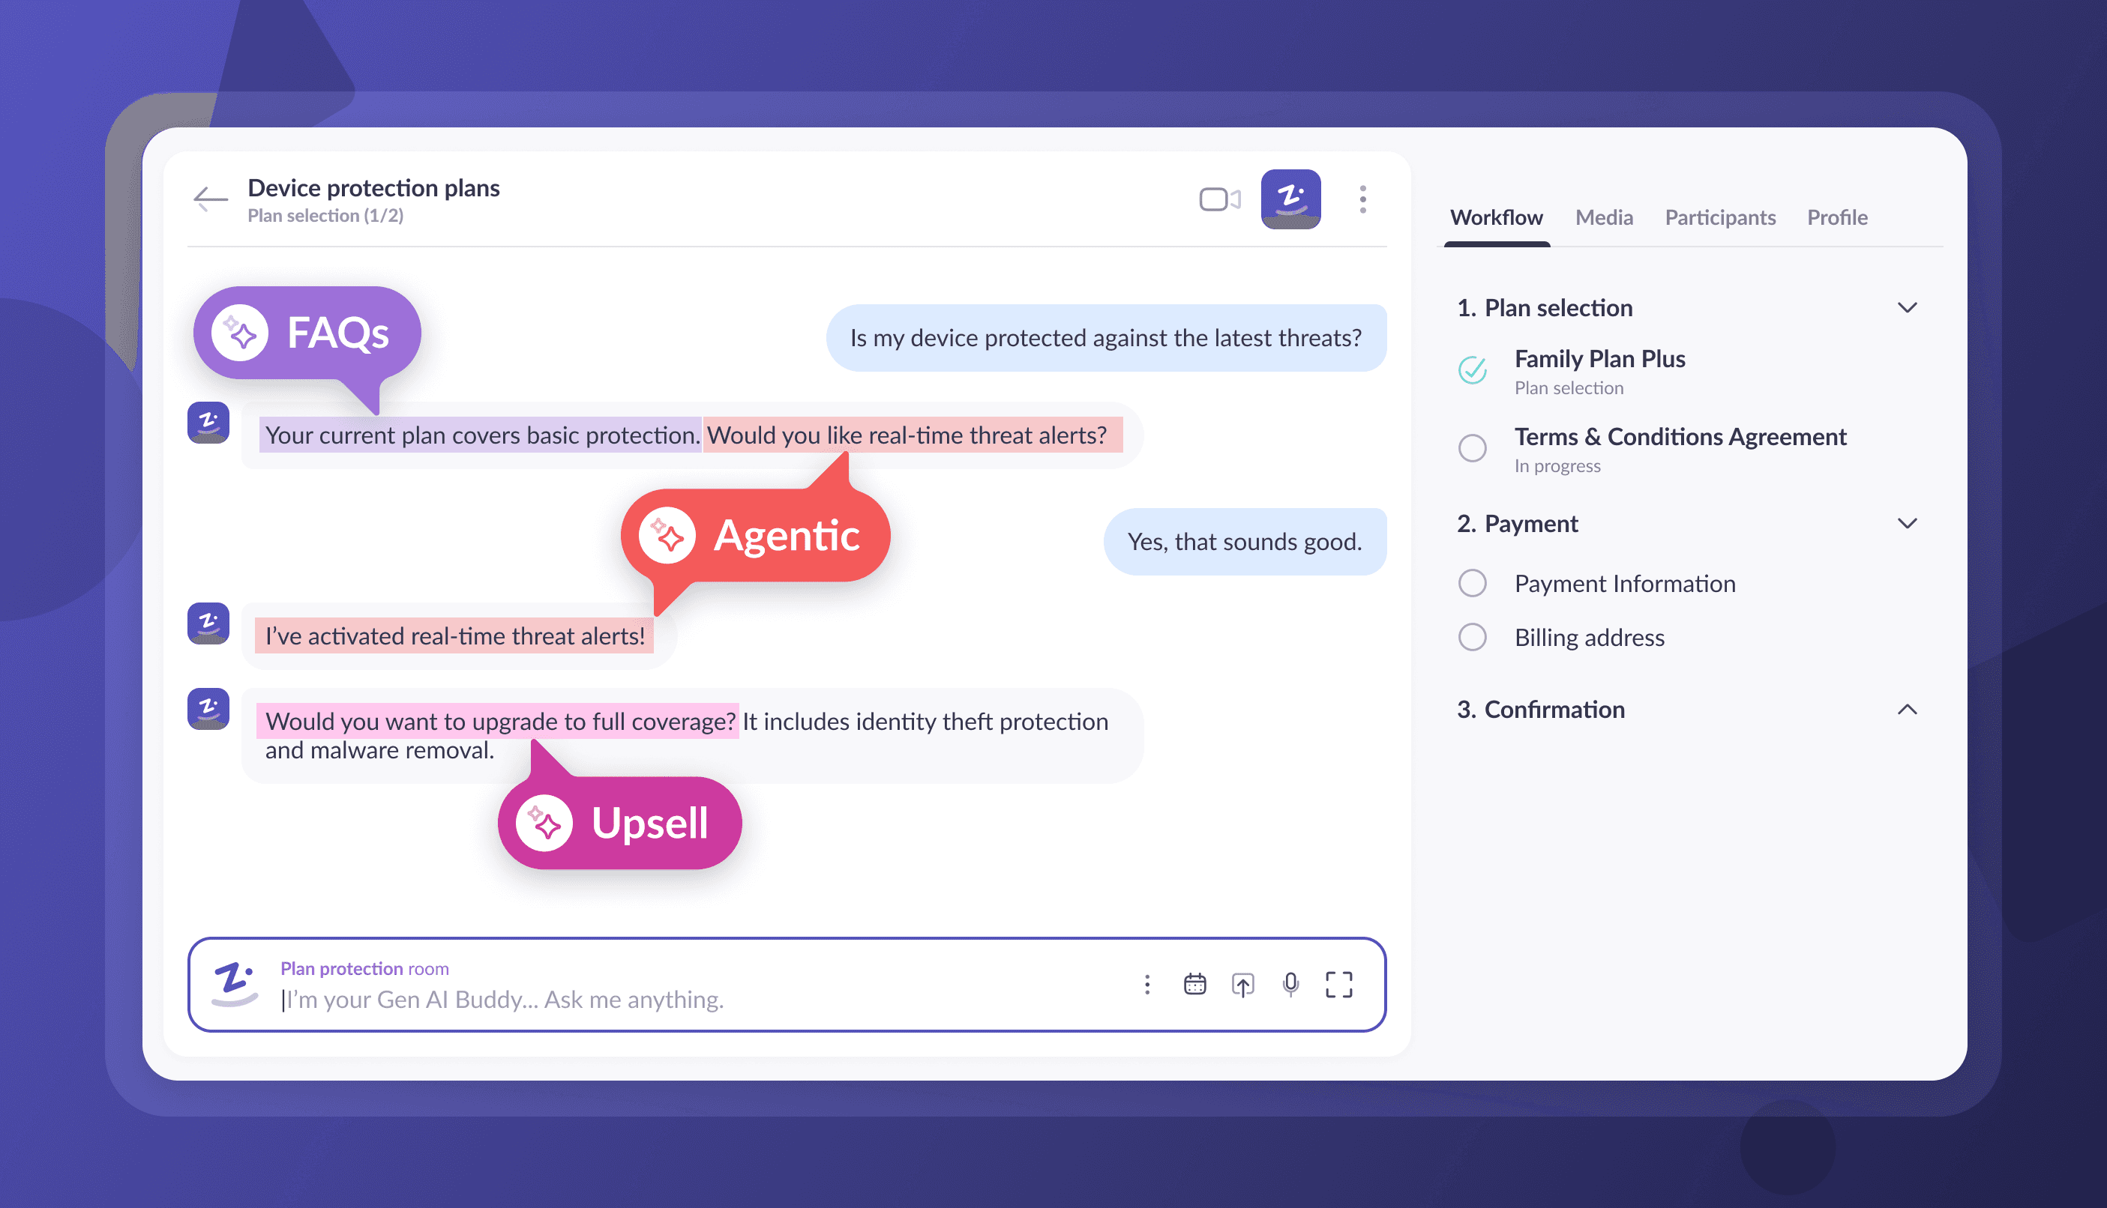Select the Billing address radio circle
The width and height of the screenshot is (2107, 1208).
click(x=1472, y=637)
